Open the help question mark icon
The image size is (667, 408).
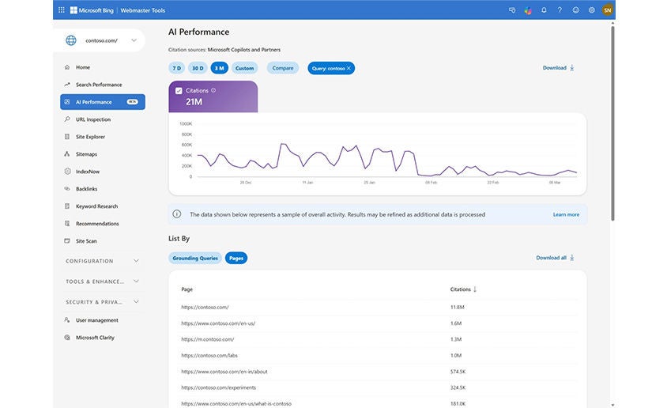click(560, 10)
